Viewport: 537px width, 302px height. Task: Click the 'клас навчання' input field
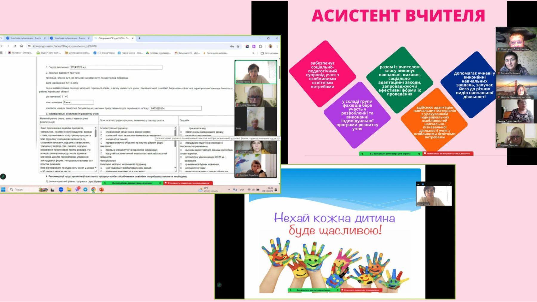coord(78,102)
